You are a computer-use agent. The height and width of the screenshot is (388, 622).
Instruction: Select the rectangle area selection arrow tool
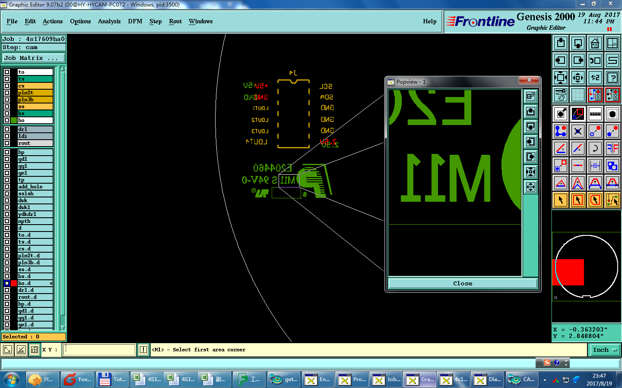coord(578,200)
